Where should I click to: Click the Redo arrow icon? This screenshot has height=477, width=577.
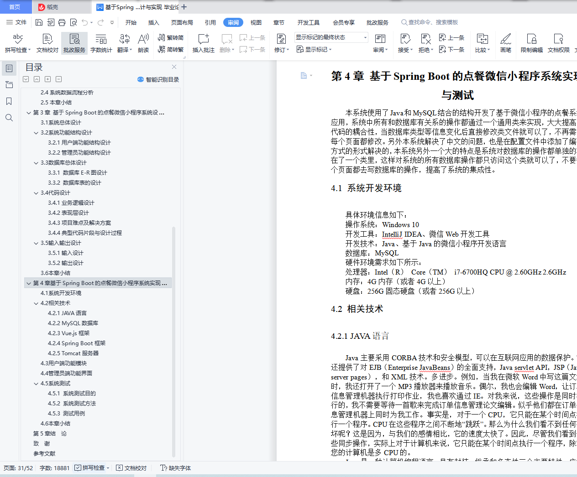tap(100, 22)
